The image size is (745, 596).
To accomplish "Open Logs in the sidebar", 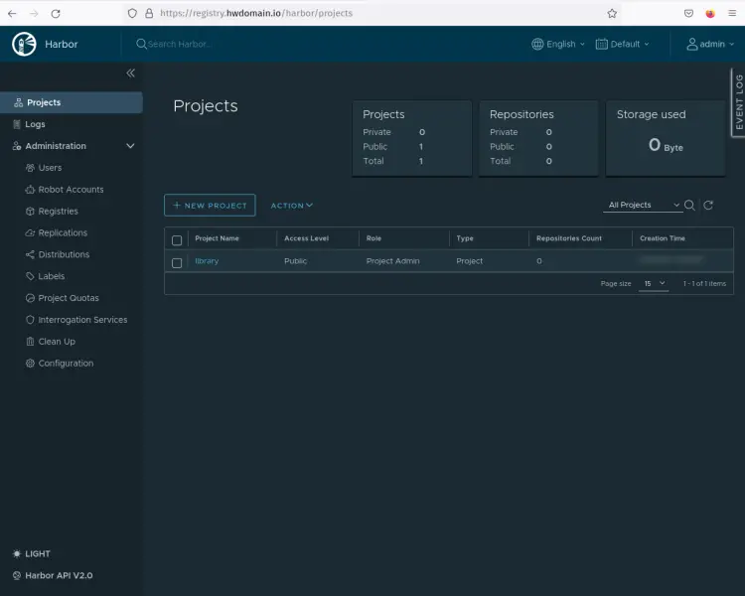I will pos(35,124).
